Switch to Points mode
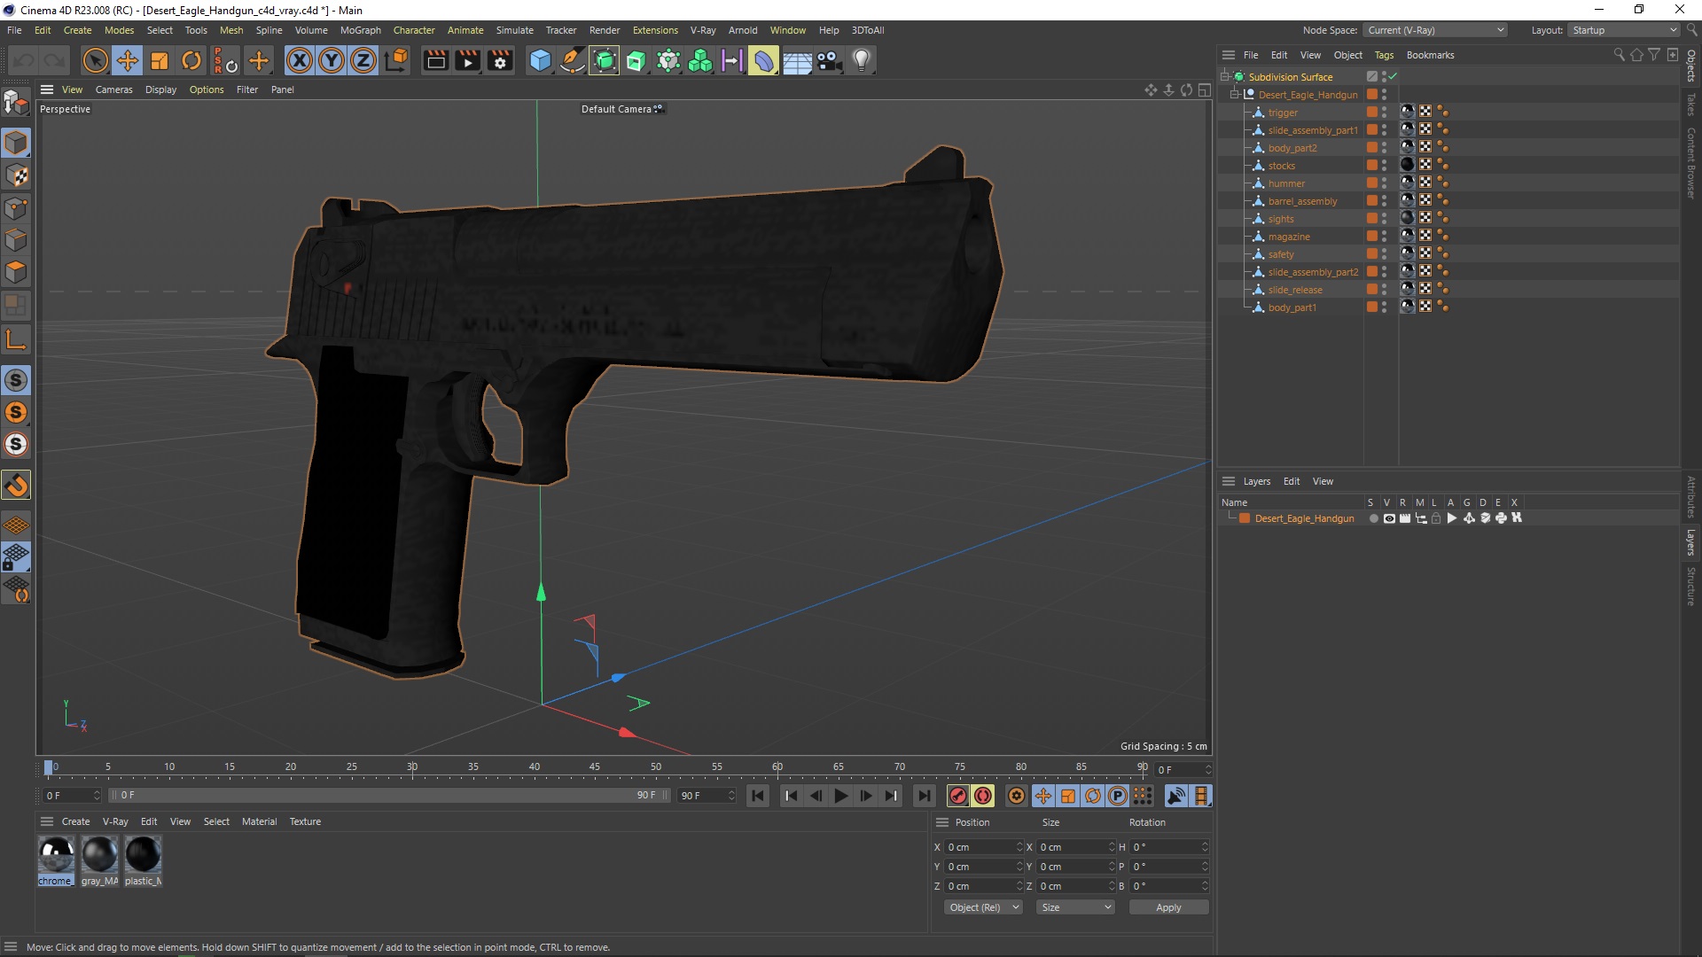 (16, 208)
